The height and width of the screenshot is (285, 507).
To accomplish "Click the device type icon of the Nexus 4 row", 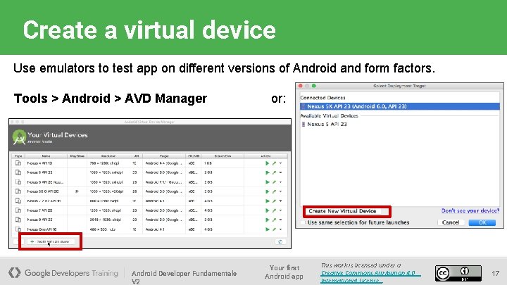I will 18,163.
